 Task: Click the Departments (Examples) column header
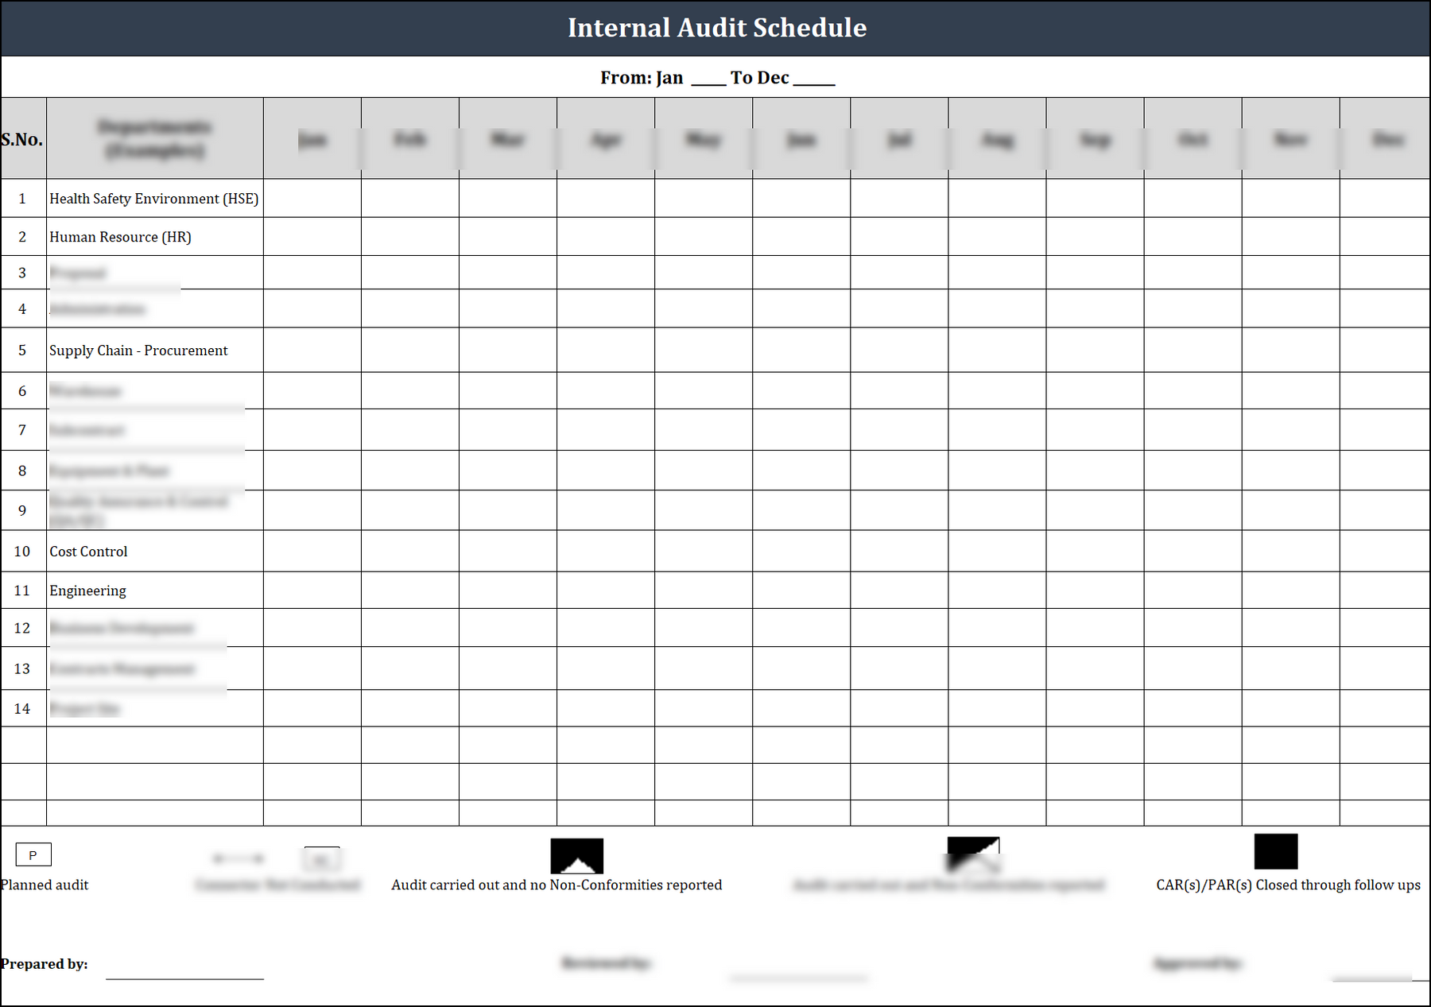pyautogui.click(x=154, y=137)
